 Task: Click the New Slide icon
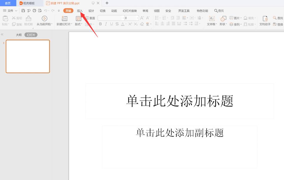(x=64, y=18)
